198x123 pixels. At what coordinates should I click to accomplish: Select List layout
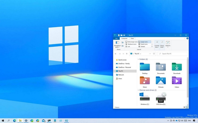tap(128, 46)
